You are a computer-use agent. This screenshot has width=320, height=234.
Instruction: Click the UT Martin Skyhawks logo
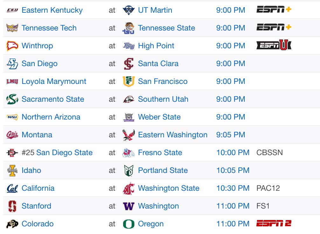click(129, 10)
